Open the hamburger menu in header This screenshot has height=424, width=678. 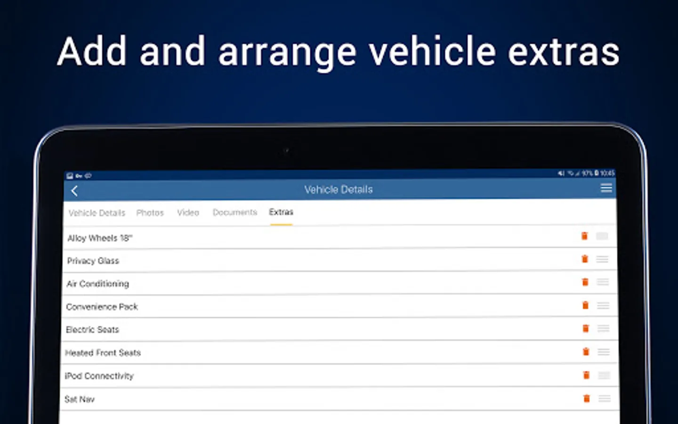click(606, 188)
